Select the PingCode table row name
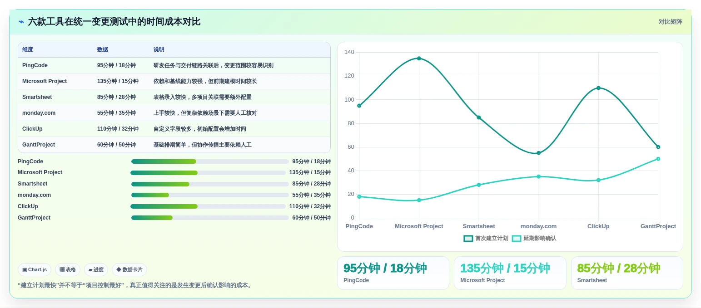The image size is (701, 308). pyautogui.click(x=35, y=65)
